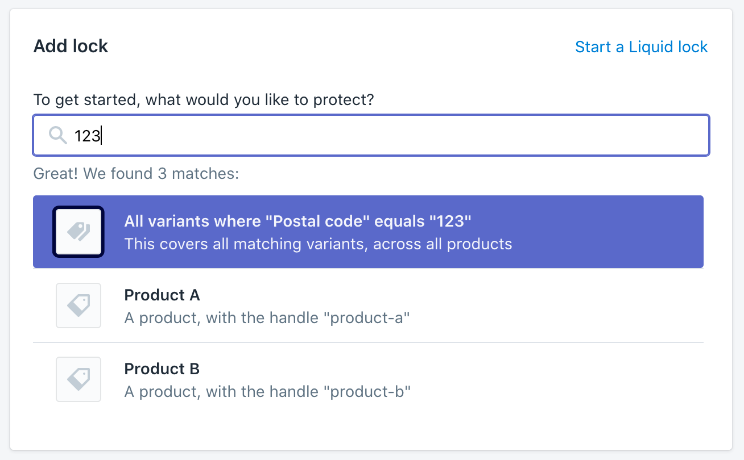Place cursor after the typed 123 text
Image resolution: width=744 pixels, height=460 pixels.
[101, 136]
